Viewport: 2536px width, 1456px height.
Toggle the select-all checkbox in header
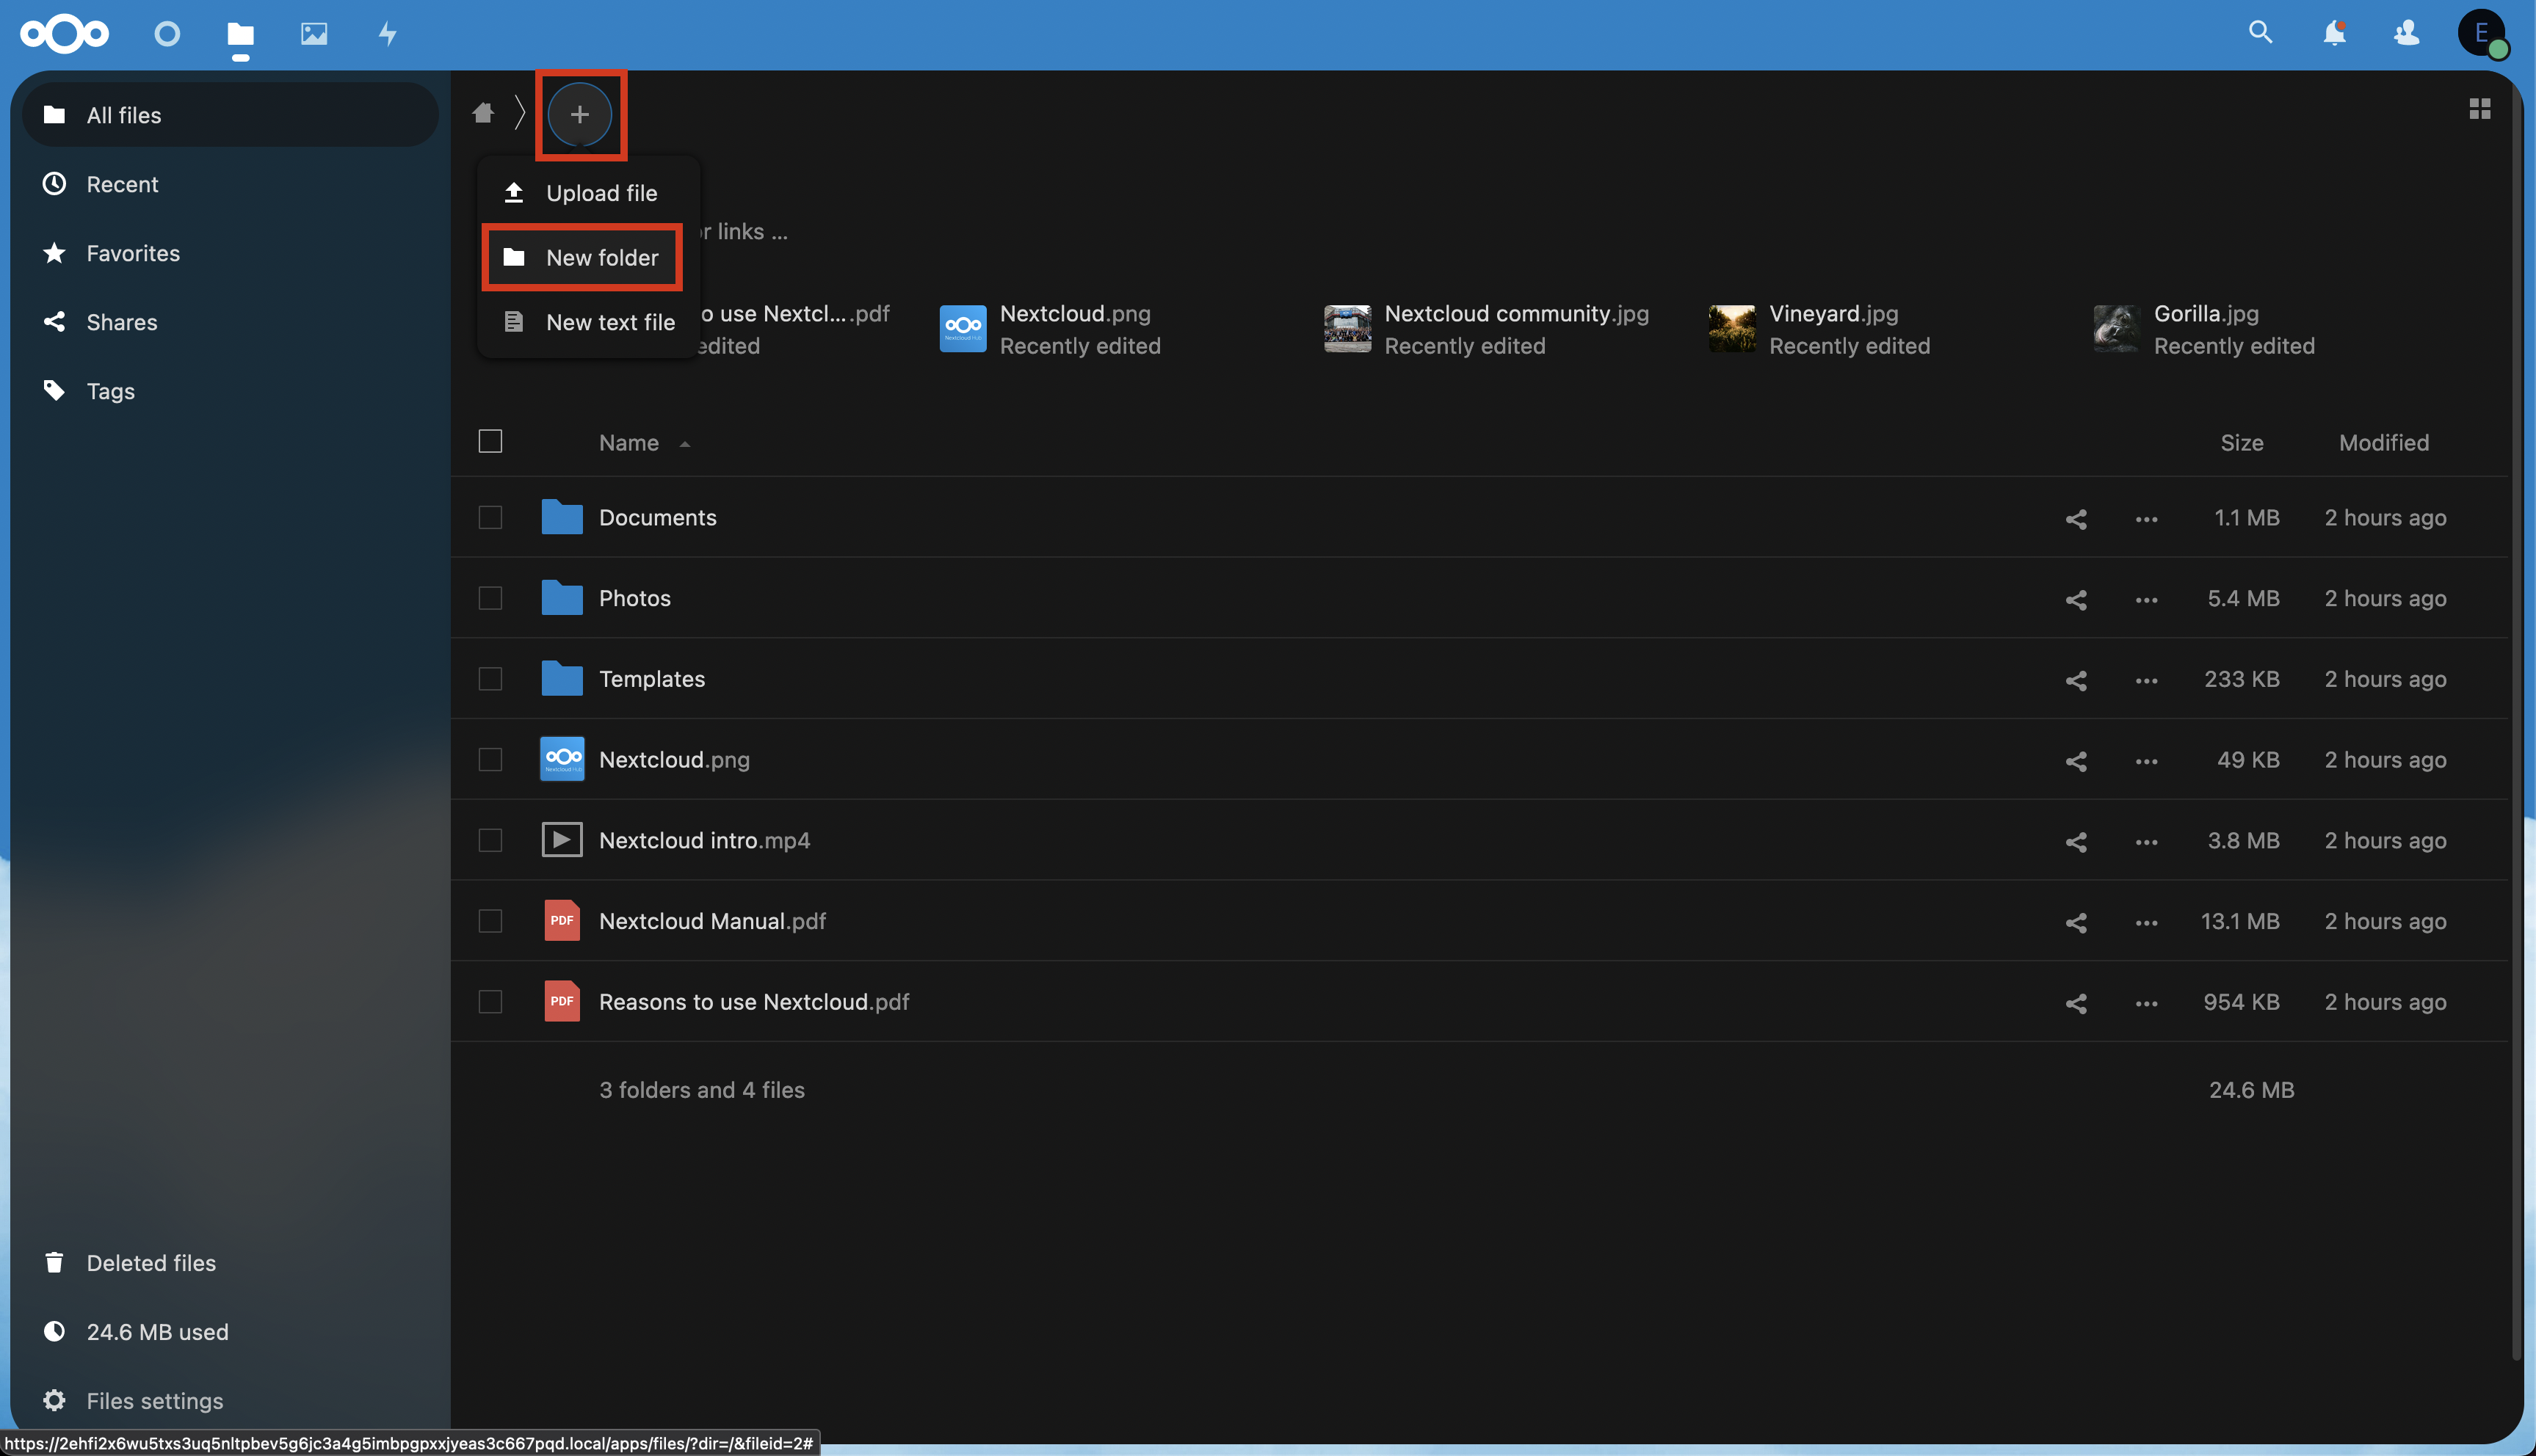point(490,440)
